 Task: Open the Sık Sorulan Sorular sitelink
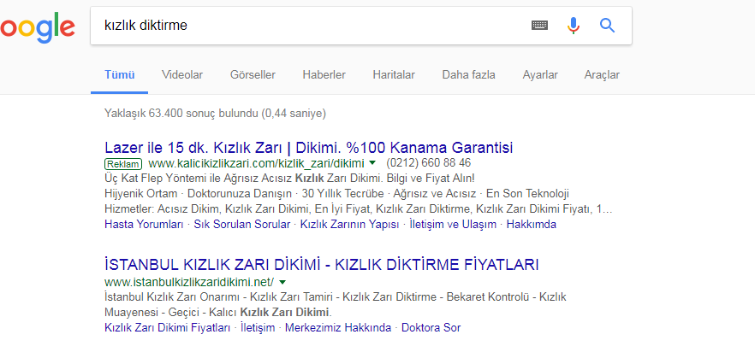242,225
